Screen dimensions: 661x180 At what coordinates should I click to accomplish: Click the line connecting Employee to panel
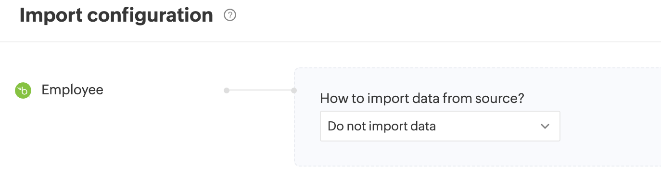[260, 90]
